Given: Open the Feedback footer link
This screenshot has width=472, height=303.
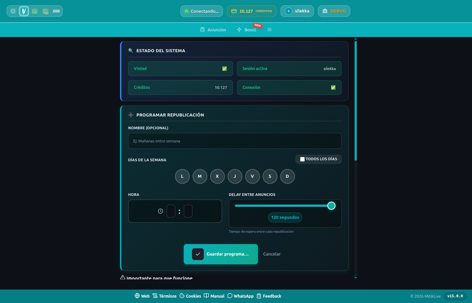Looking at the screenshot, I should coord(269,296).
